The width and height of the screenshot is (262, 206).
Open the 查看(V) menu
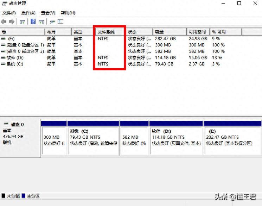pos(48,13)
